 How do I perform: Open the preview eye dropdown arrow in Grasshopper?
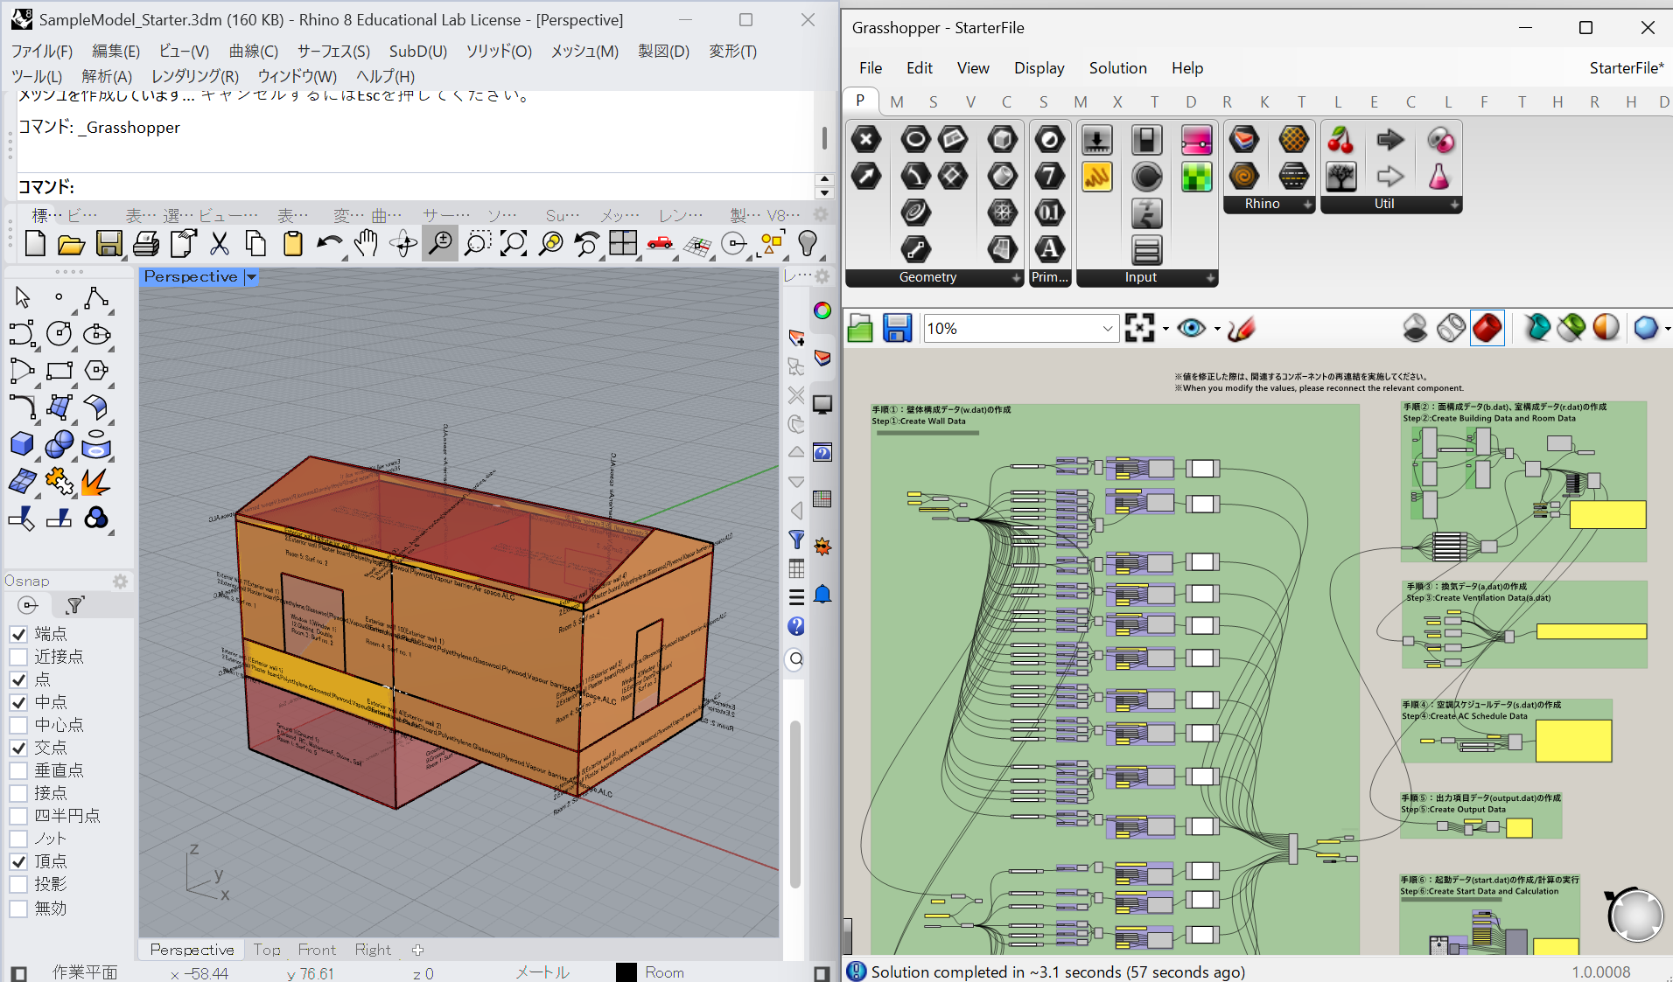(x=1217, y=329)
